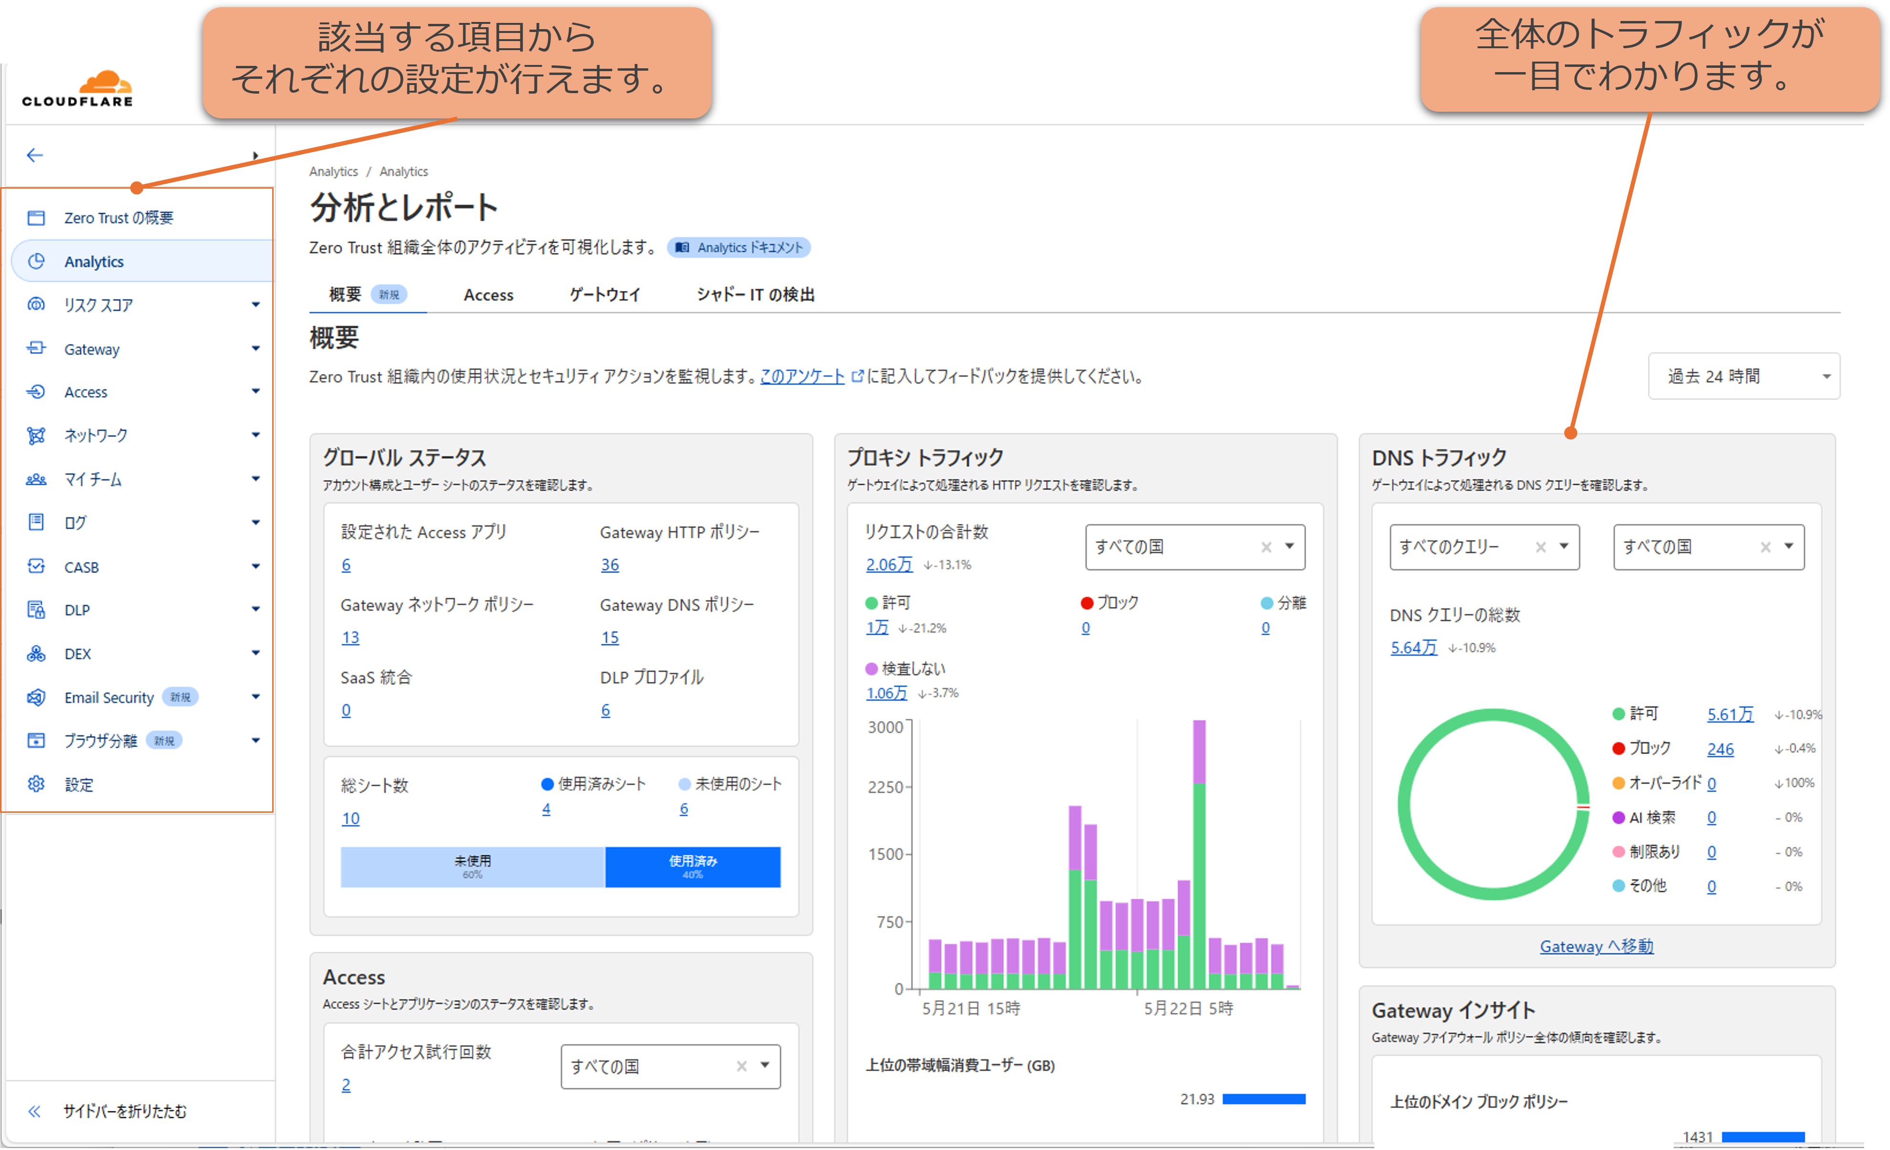Expand the Gateway sidebar menu

255,349
